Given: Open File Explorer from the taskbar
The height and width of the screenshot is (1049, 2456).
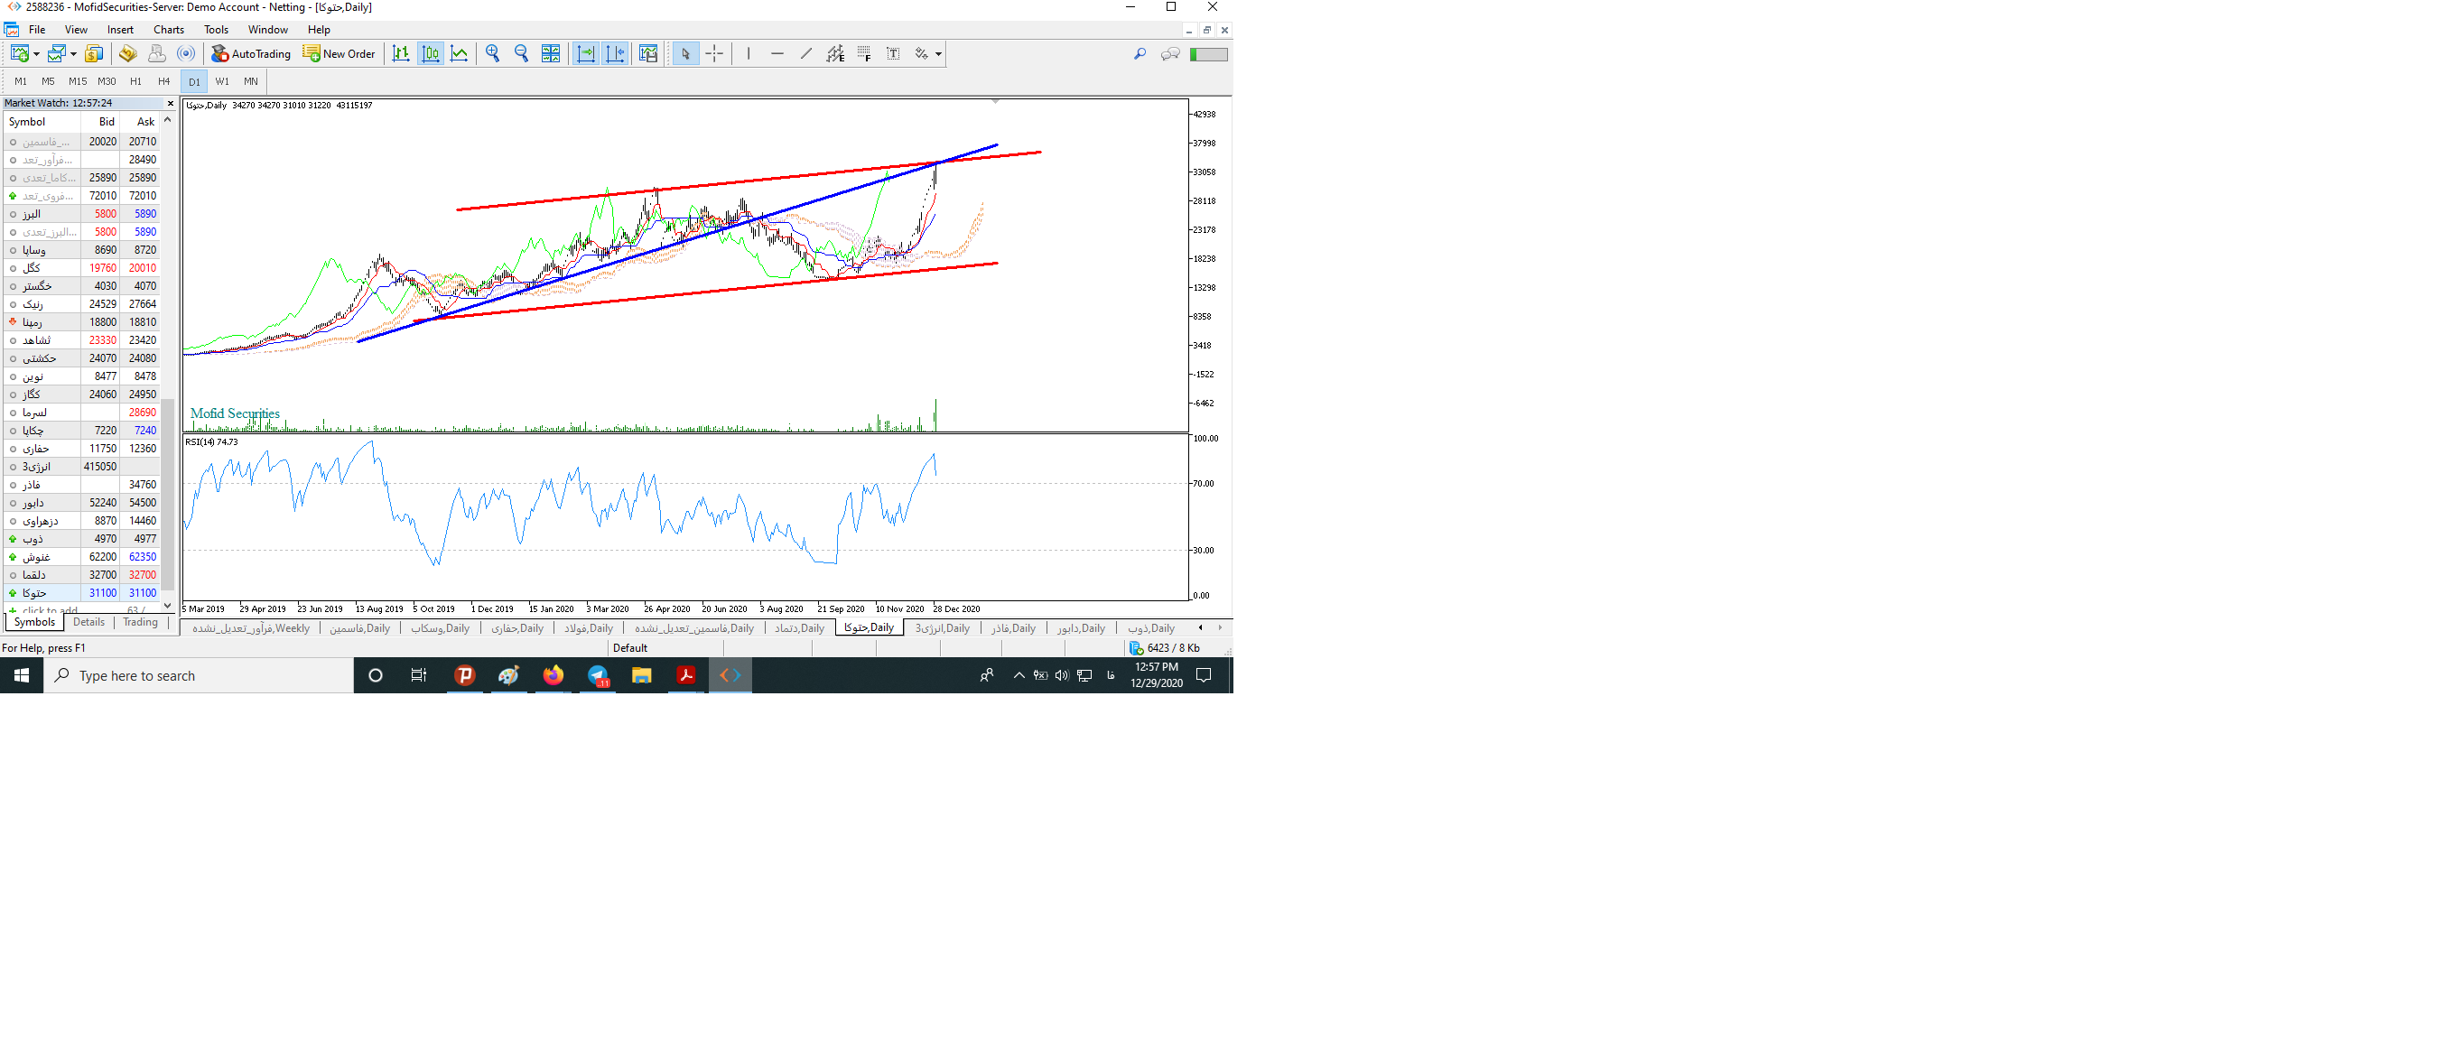Looking at the screenshot, I should click(x=642, y=675).
